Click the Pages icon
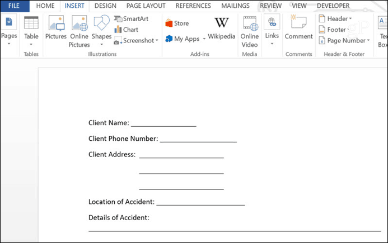Viewport: 388px width, 243px height. point(9,22)
